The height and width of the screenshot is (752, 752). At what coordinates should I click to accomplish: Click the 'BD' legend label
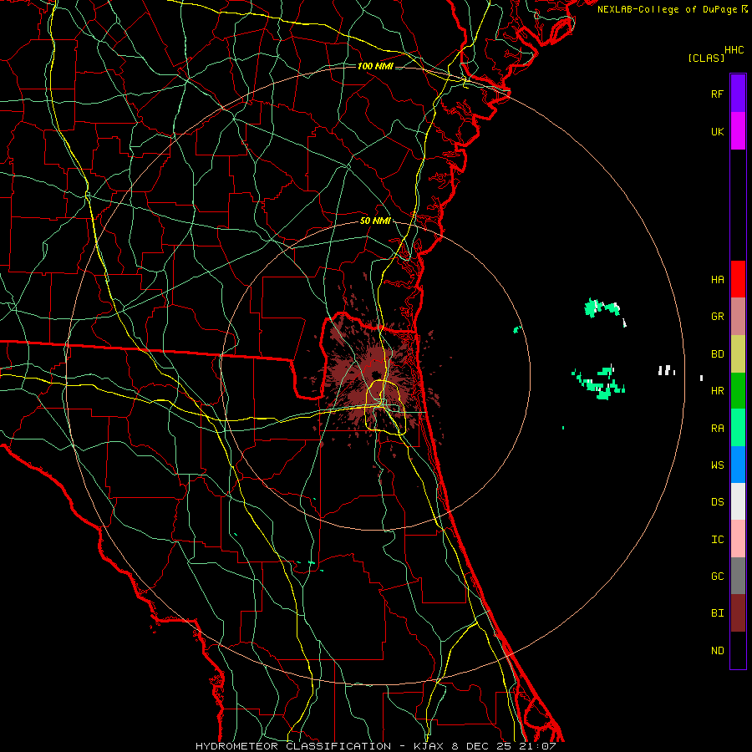(x=717, y=354)
